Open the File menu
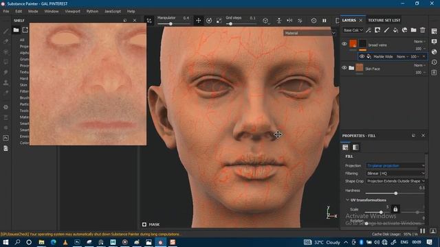The width and height of the screenshot is (440, 247). [x=6, y=11]
